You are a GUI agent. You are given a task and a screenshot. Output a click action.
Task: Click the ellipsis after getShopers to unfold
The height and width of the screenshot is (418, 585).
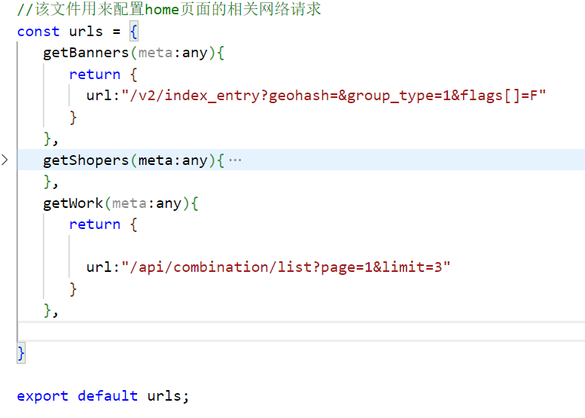click(x=235, y=160)
